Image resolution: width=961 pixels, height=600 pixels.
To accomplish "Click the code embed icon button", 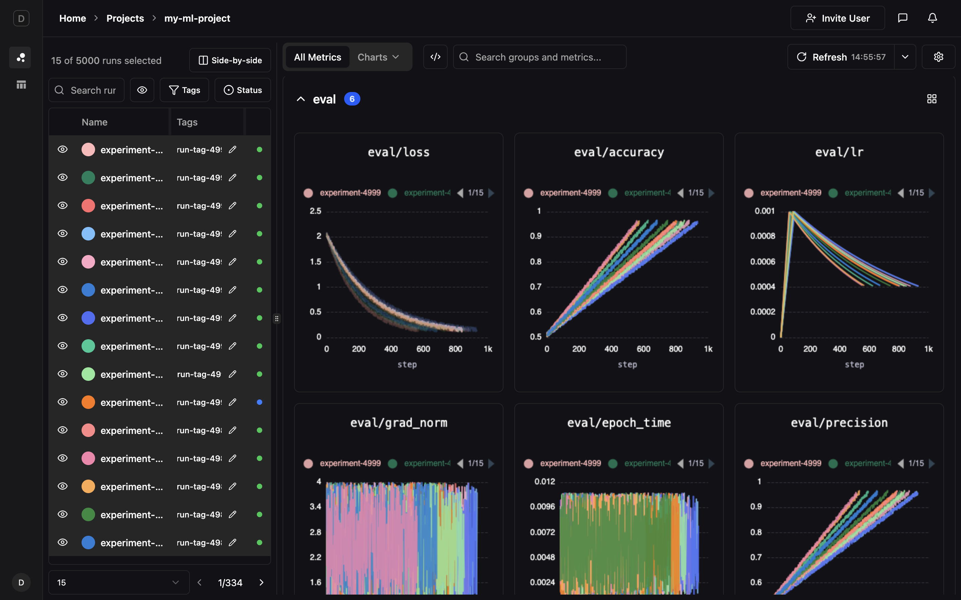I will click(435, 57).
